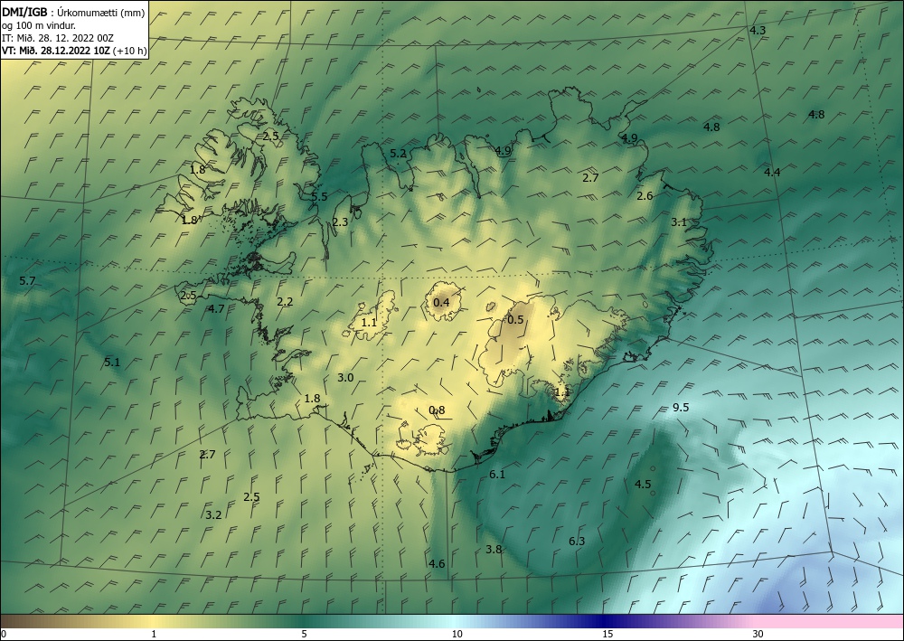Click the 4.3 precipitation value
Viewport: 904px width, 641px height.
click(758, 31)
